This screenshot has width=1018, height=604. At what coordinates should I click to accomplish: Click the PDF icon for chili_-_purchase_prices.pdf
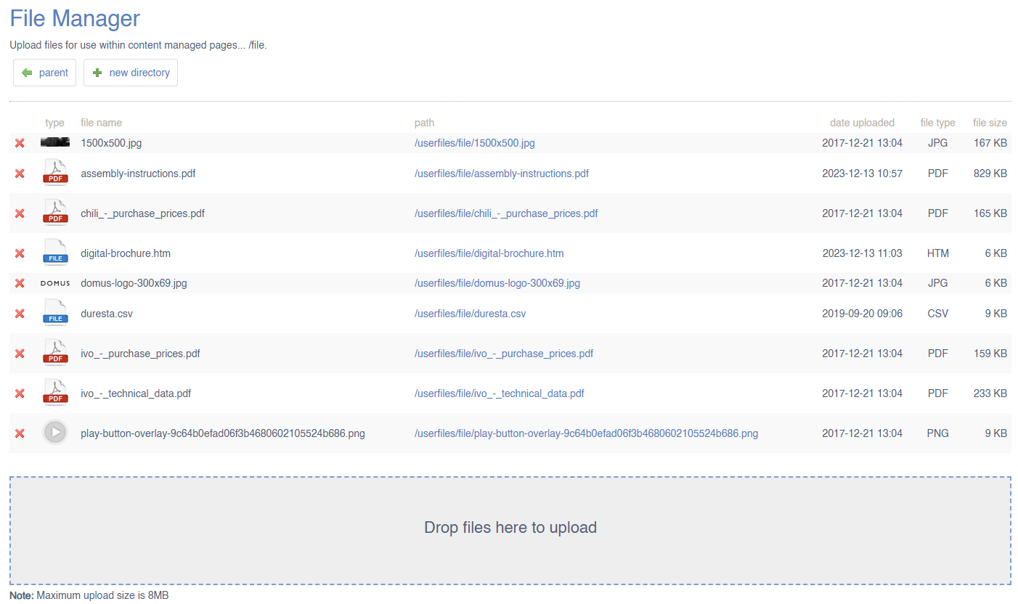tap(55, 213)
